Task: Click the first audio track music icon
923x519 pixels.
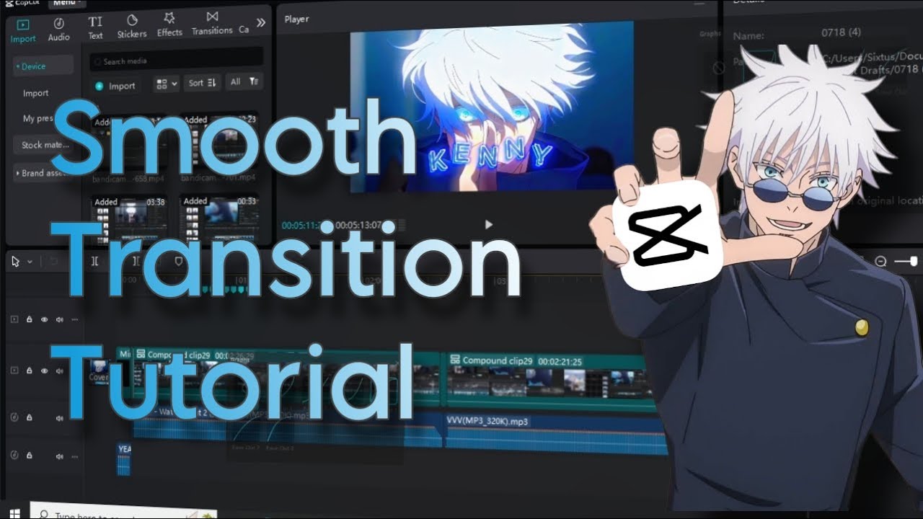Action: tap(14, 417)
